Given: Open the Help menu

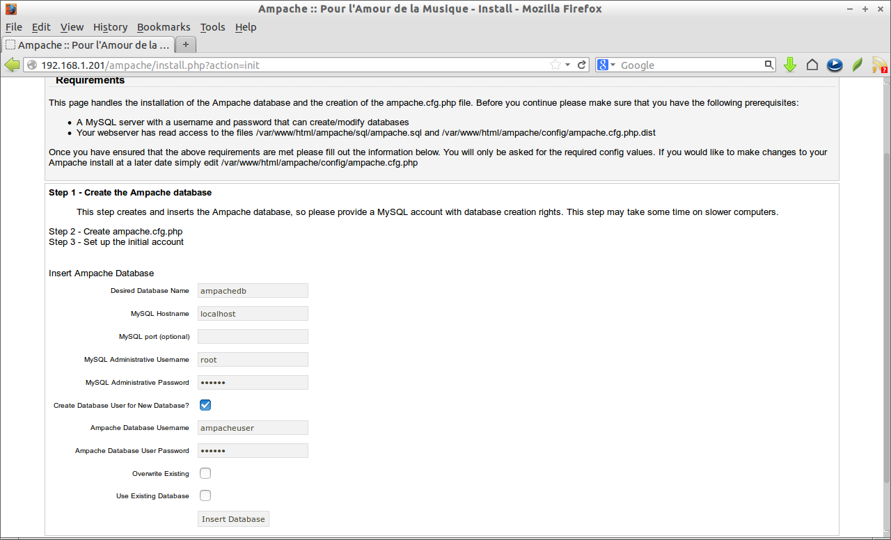Looking at the screenshot, I should pyautogui.click(x=246, y=27).
